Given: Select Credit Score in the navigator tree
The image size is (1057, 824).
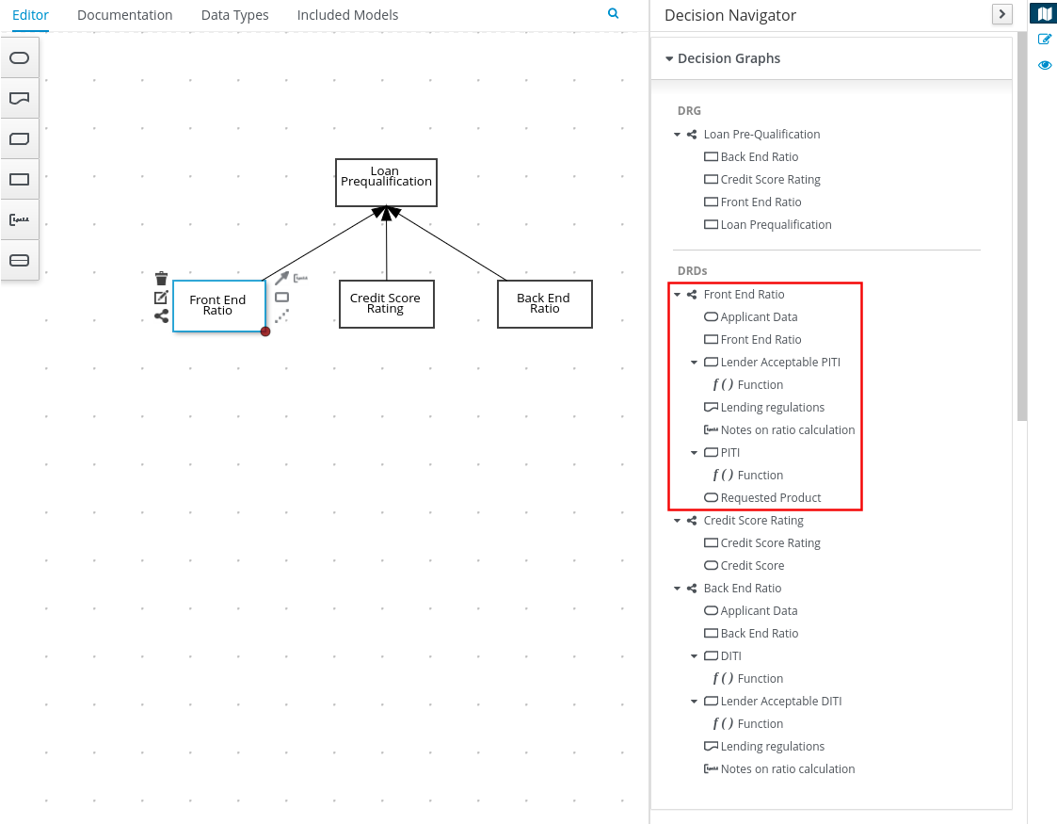Looking at the screenshot, I should click(x=751, y=566).
